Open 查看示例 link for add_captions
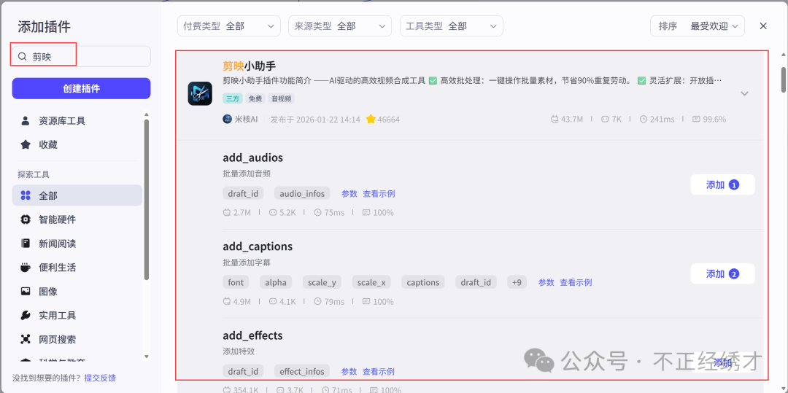 pos(576,283)
